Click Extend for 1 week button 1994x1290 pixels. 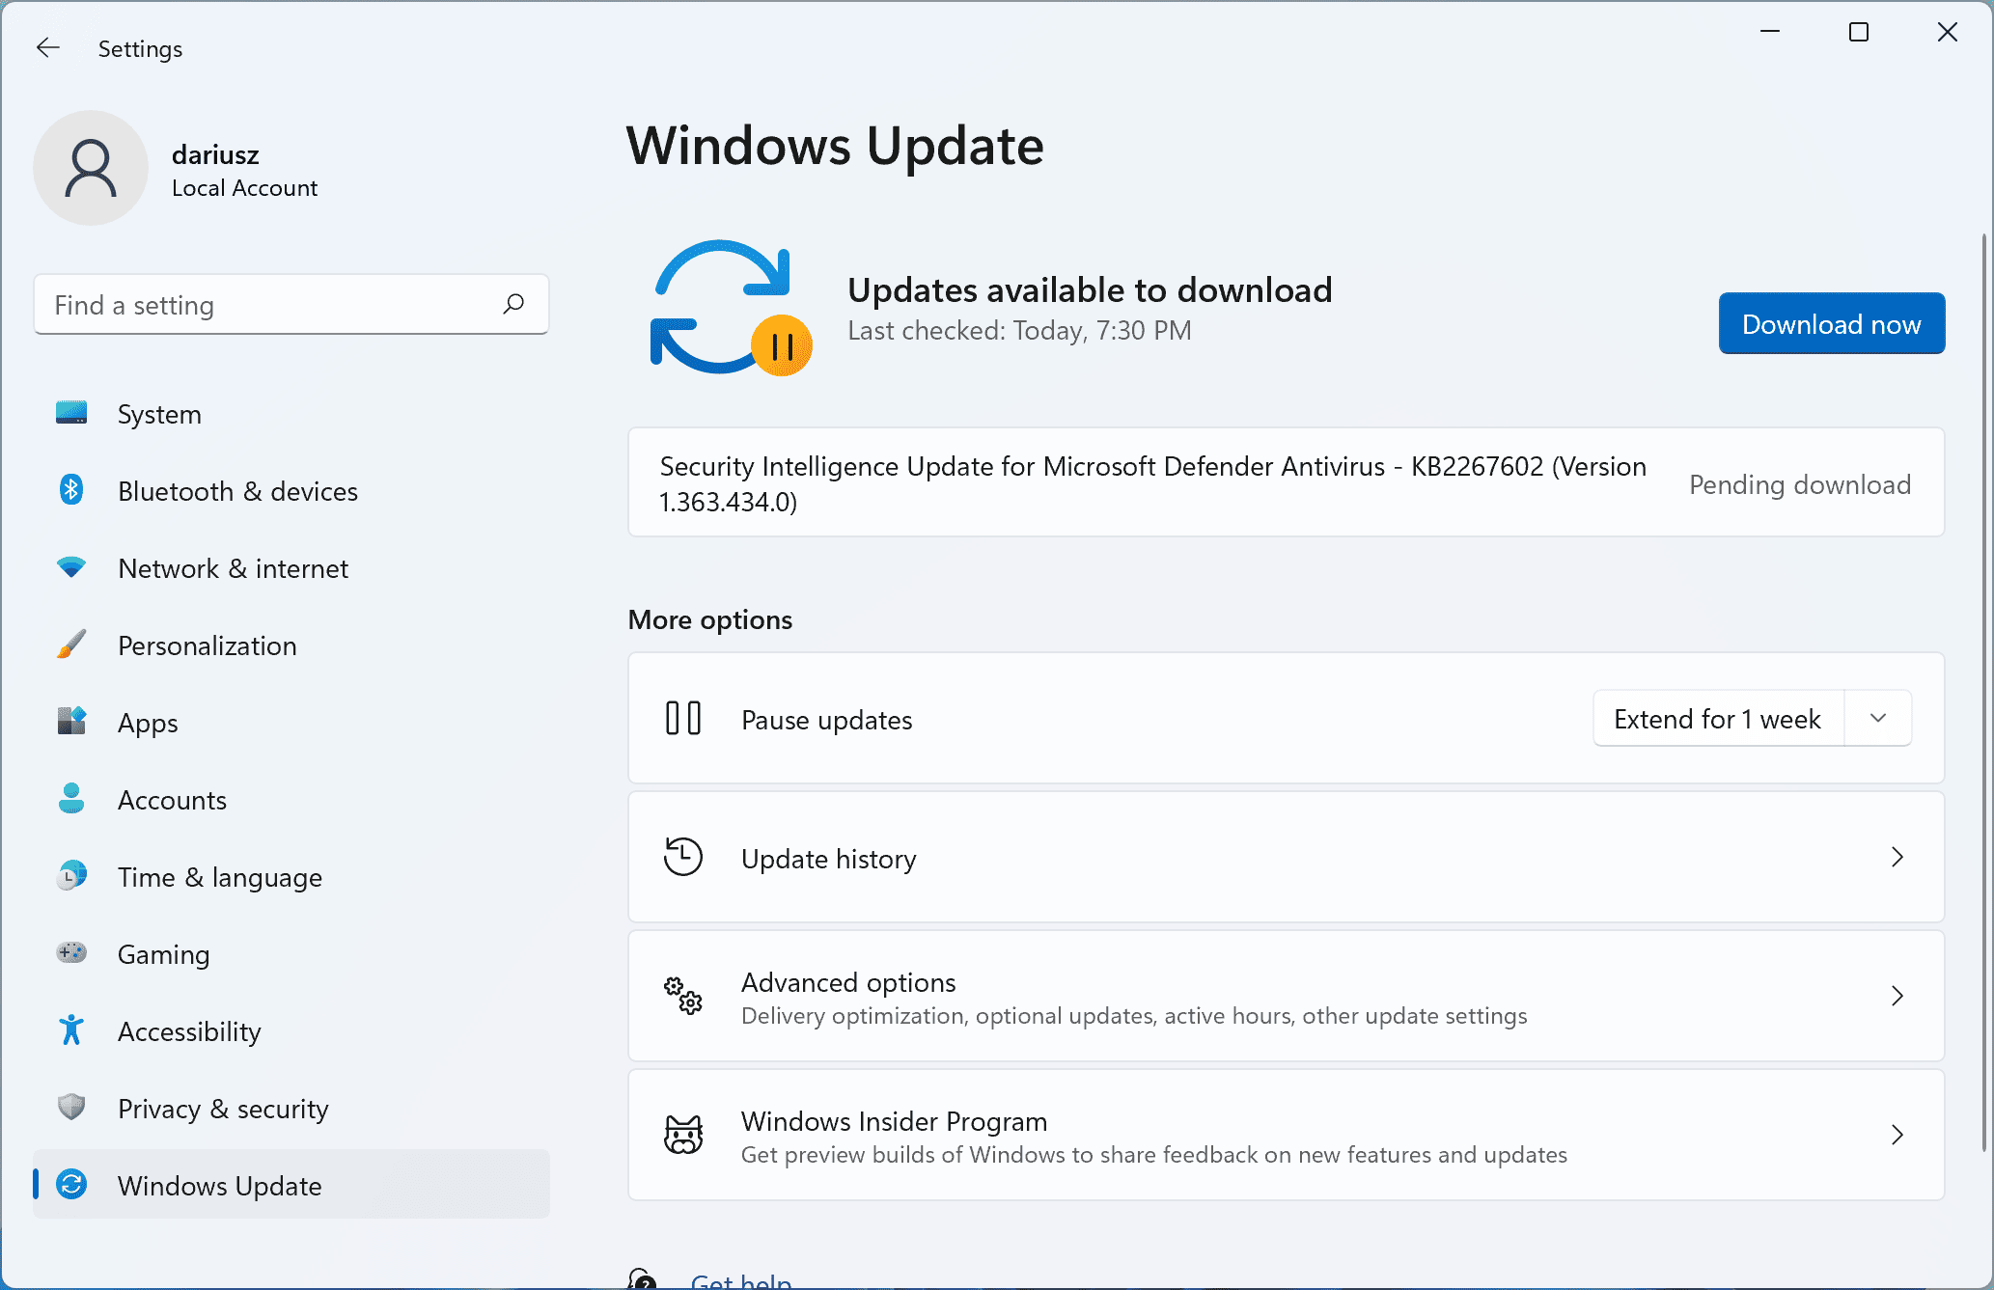pyautogui.click(x=1718, y=719)
